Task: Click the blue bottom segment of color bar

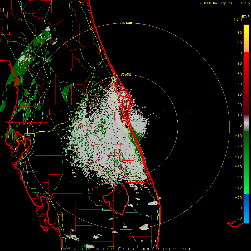Action: click(x=246, y=209)
